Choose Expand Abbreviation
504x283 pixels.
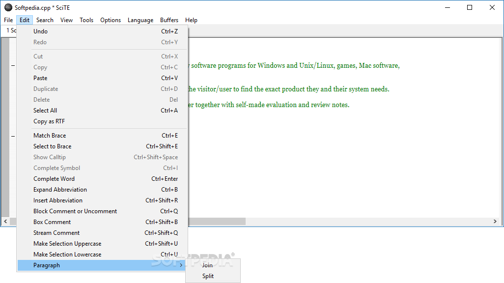pyautogui.click(x=102, y=190)
